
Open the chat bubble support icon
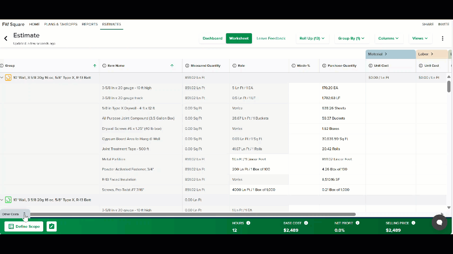439,222
